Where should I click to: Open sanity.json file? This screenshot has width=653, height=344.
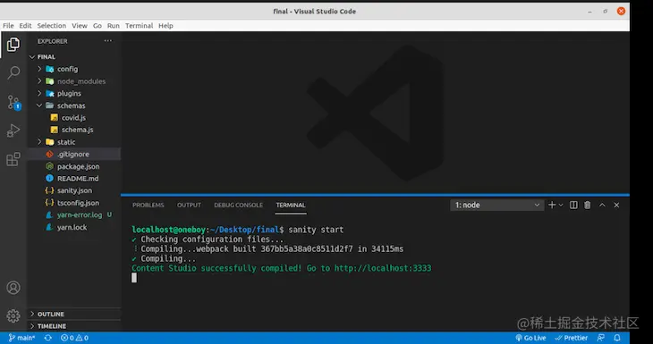[x=74, y=190]
